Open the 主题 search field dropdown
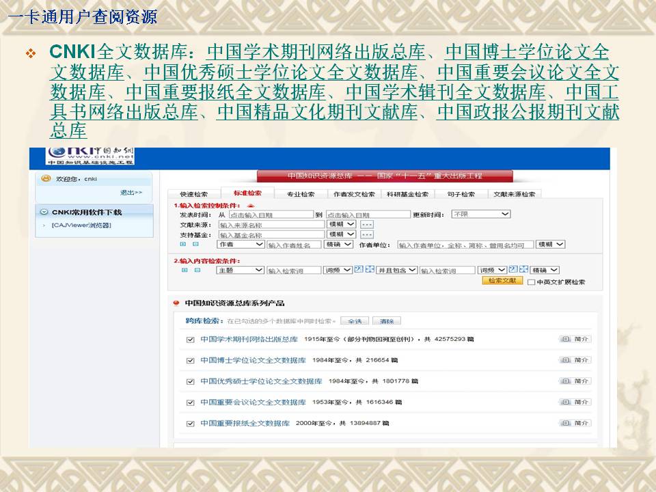 (240, 270)
